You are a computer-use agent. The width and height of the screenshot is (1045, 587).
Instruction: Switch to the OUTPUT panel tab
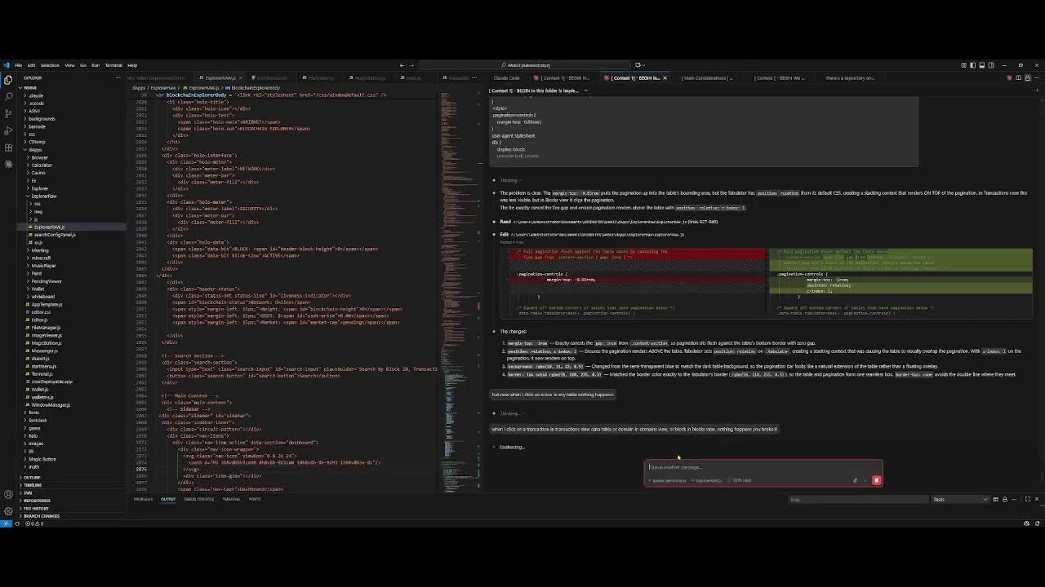(168, 499)
